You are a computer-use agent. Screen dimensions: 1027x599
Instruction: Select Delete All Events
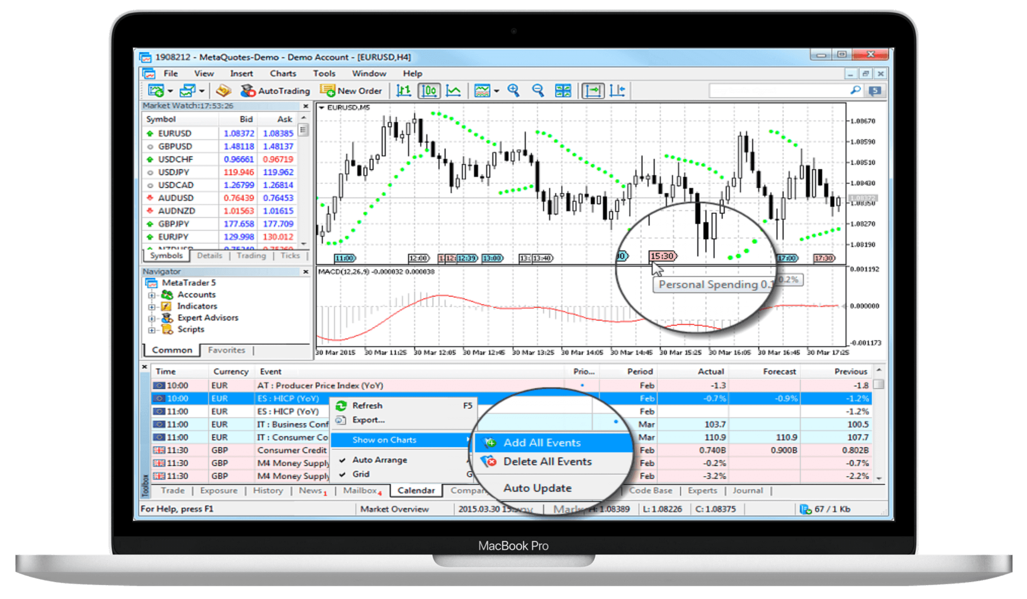coord(547,461)
